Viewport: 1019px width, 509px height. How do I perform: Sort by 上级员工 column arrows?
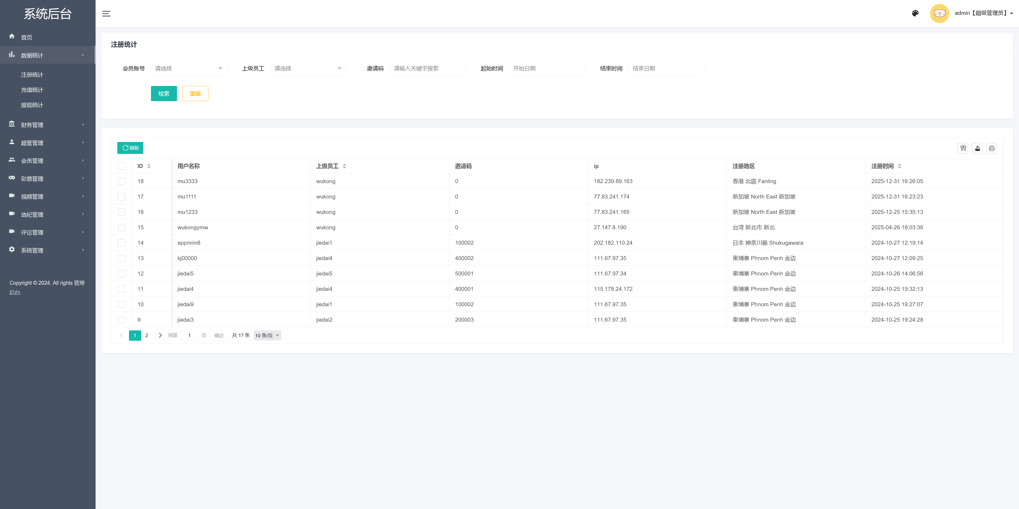(344, 166)
